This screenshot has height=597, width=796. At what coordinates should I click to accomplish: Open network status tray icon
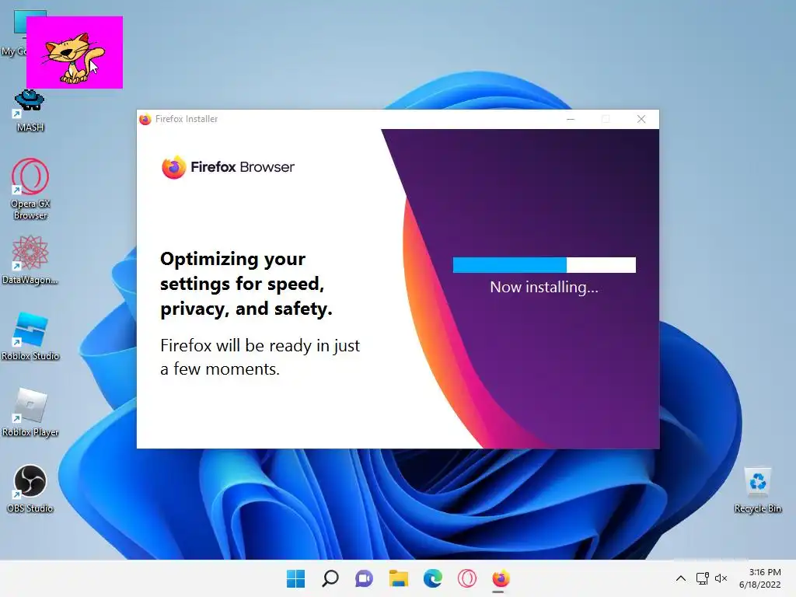tap(702, 578)
